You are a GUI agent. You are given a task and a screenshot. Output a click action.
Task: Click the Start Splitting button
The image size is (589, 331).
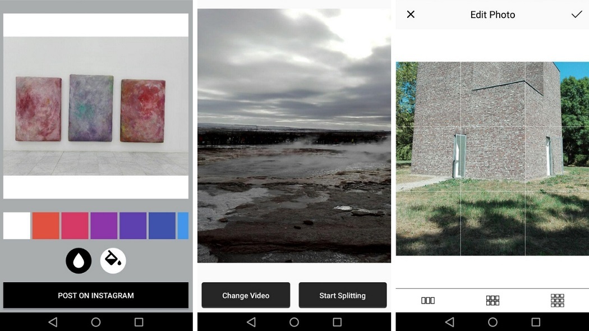click(343, 295)
